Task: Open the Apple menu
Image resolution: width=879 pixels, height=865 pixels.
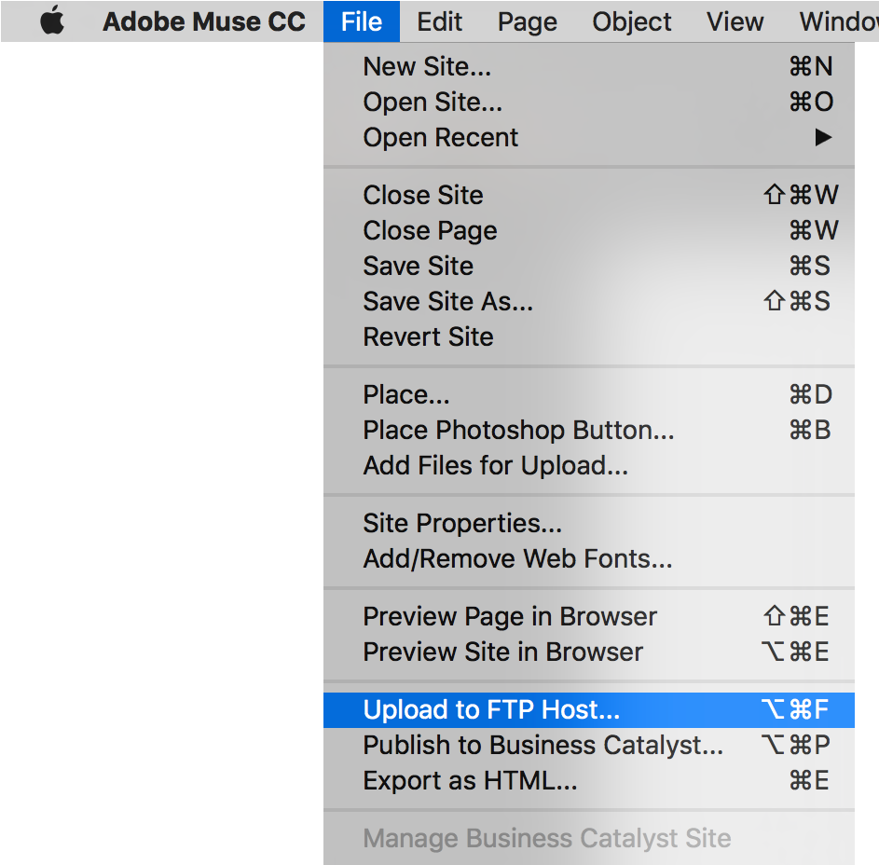Action: [51, 21]
